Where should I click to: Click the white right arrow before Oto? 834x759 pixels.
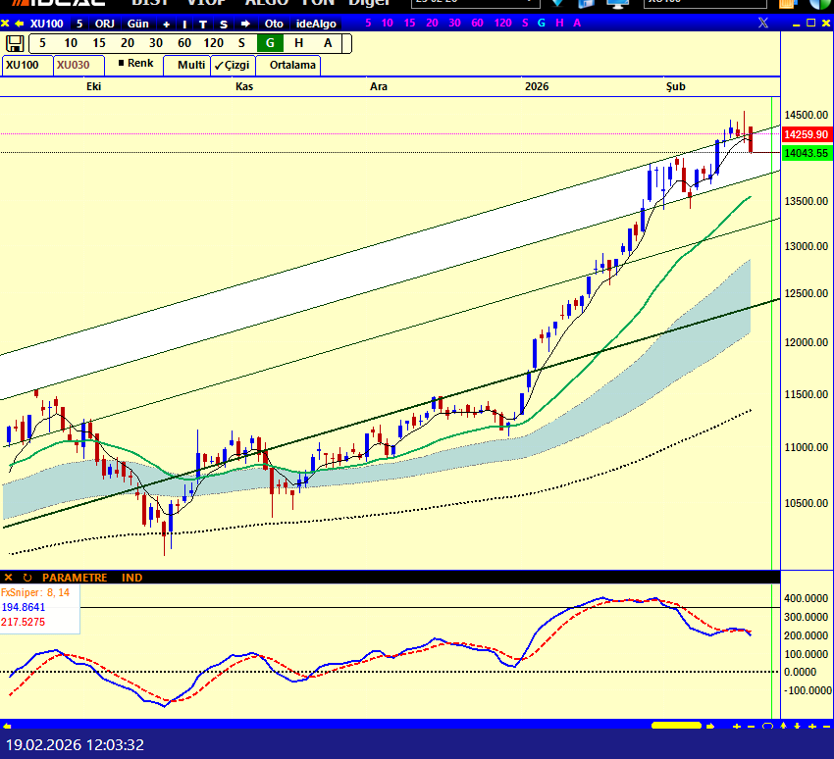(x=245, y=24)
